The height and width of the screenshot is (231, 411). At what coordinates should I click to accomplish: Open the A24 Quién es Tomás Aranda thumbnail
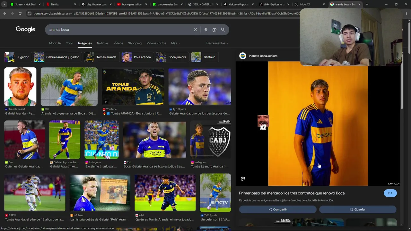tap(165, 193)
